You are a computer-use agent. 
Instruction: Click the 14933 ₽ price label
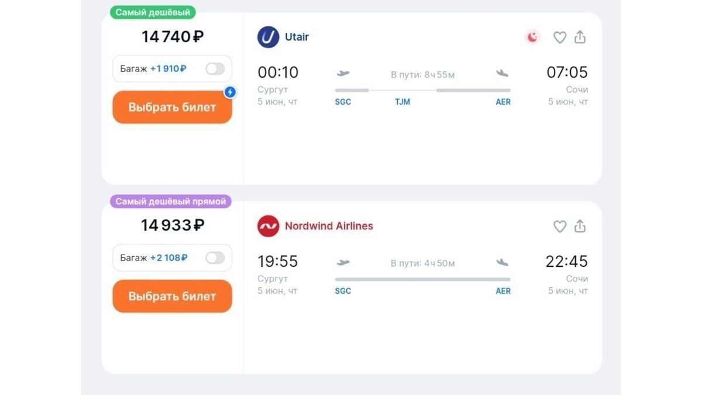(171, 225)
